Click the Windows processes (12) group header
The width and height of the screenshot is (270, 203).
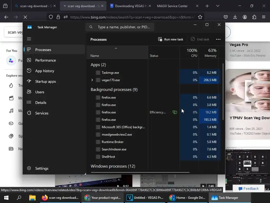(113, 166)
